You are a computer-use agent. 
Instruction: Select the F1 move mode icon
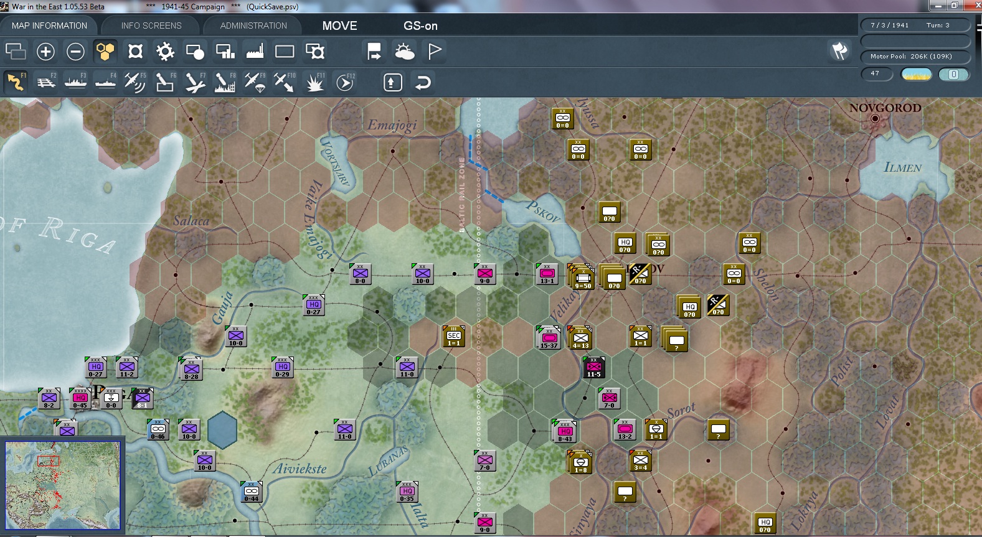(x=16, y=82)
